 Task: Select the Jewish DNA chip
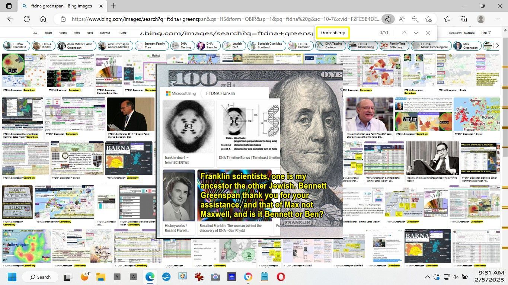234,46
